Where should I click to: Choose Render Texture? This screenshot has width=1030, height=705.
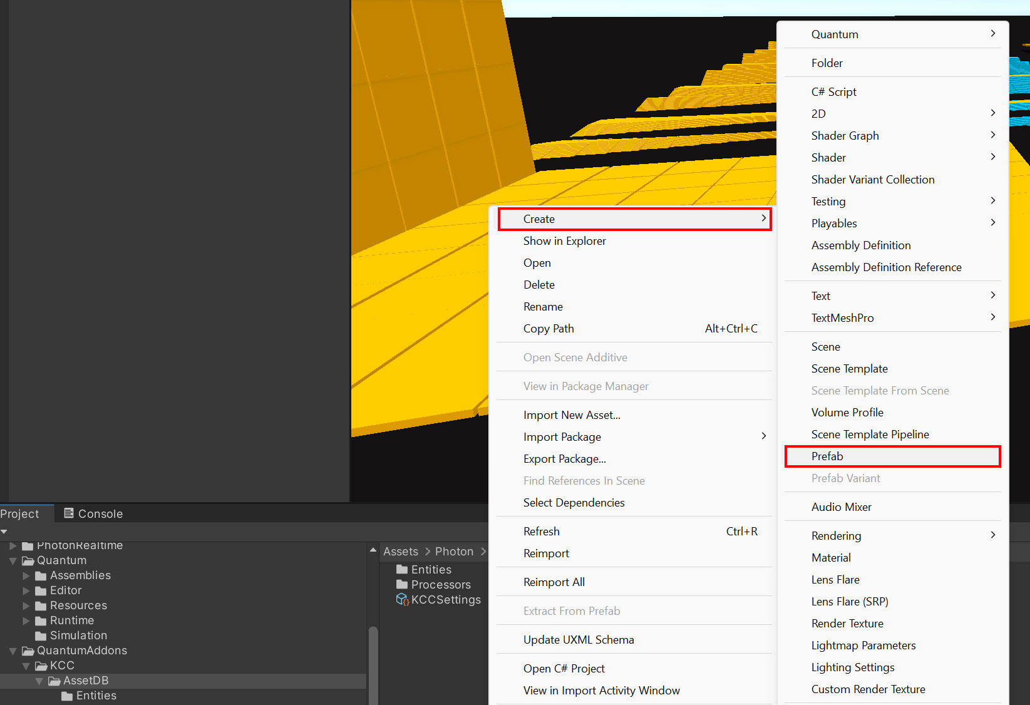pos(847,624)
